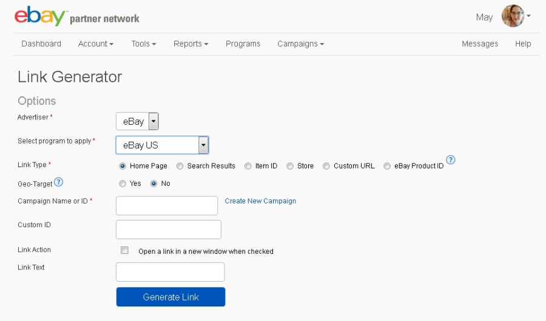
Task: Expand the Advertiser eBay dropdown
Action: point(137,121)
